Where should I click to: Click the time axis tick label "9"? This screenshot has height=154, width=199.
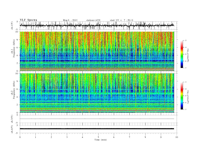(161, 137)
